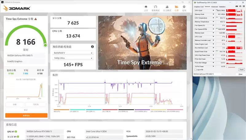Click the Reset button in GPU-Z

[241, 69]
